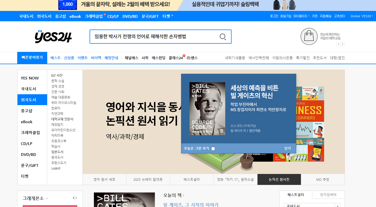Expand the 그래제본소 section arrow
The height and width of the screenshot is (207, 376).
tap(47, 198)
